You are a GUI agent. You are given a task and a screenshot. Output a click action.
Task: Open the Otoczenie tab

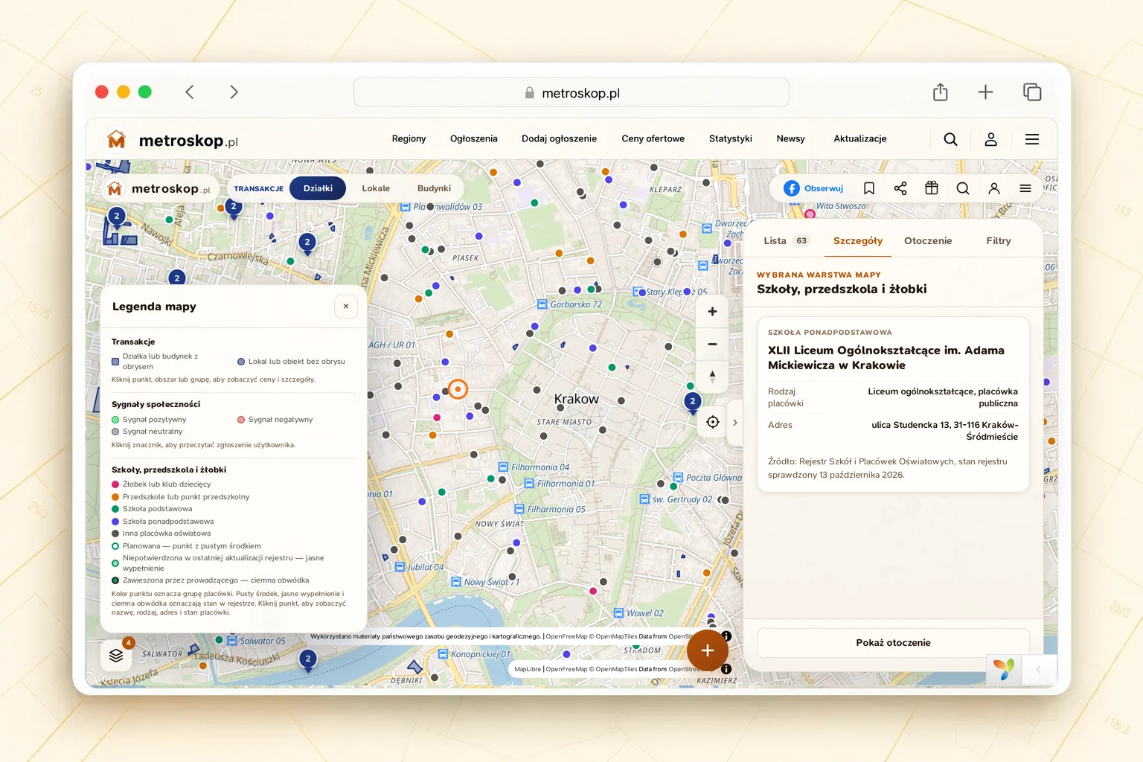(928, 240)
